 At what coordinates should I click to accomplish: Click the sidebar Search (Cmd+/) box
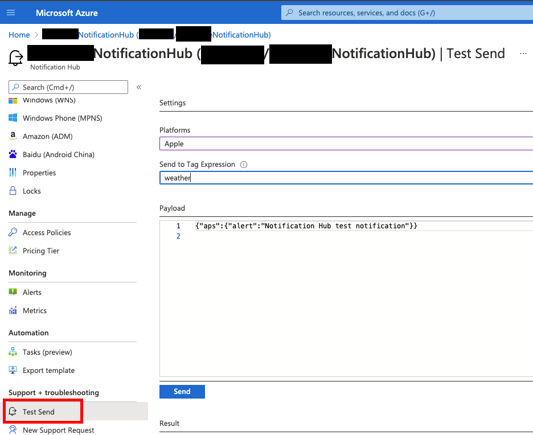tap(68, 87)
